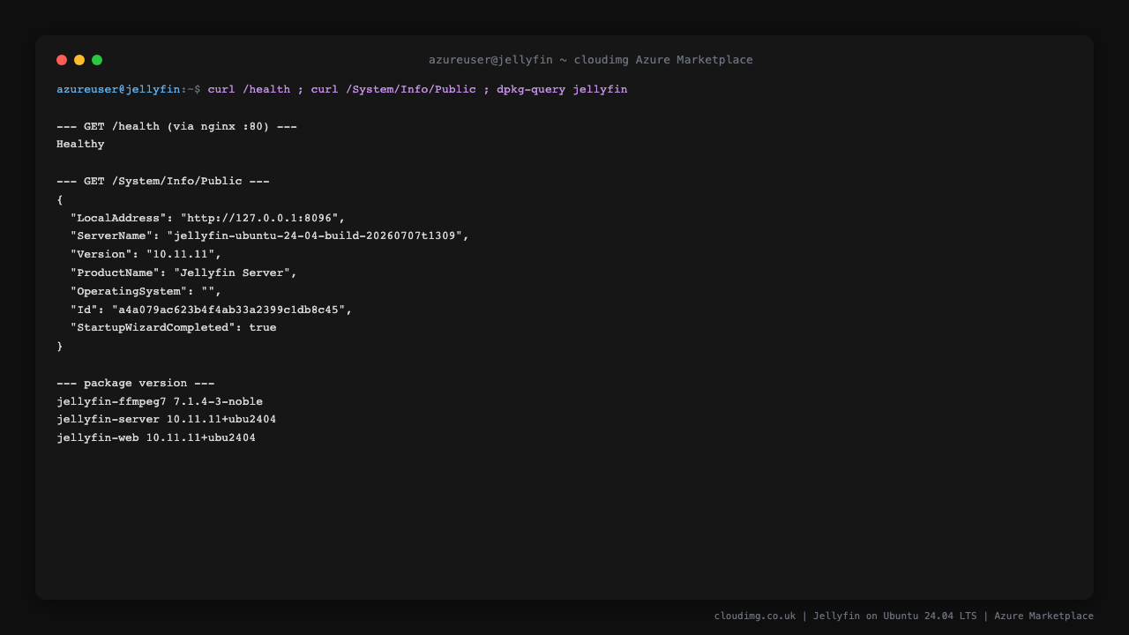The image size is (1129, 635).
Task: Click the '--- GET /System/Info/Public ---' header
Action: point(163,182)
